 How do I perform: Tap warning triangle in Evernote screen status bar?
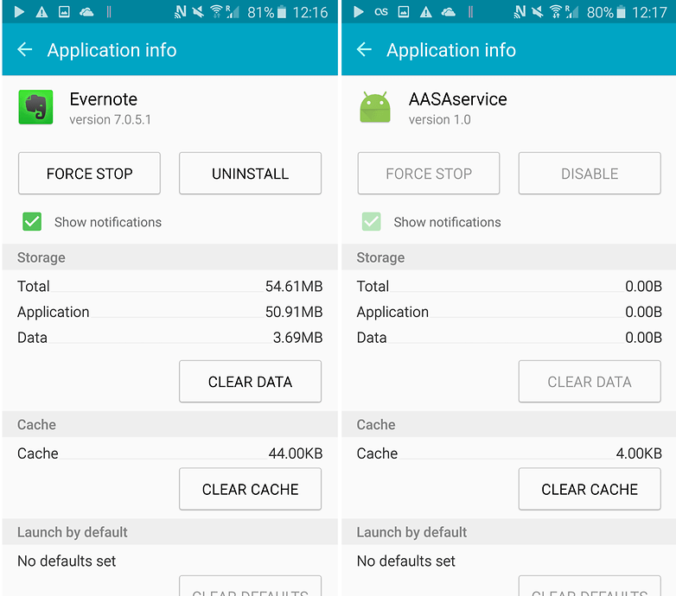41,12
